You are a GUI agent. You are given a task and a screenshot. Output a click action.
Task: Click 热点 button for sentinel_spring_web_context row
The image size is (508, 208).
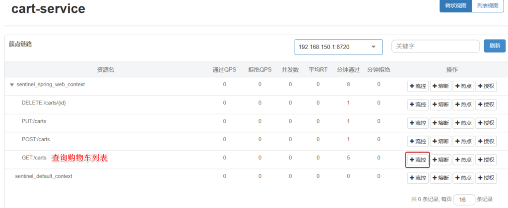(463, 86)
